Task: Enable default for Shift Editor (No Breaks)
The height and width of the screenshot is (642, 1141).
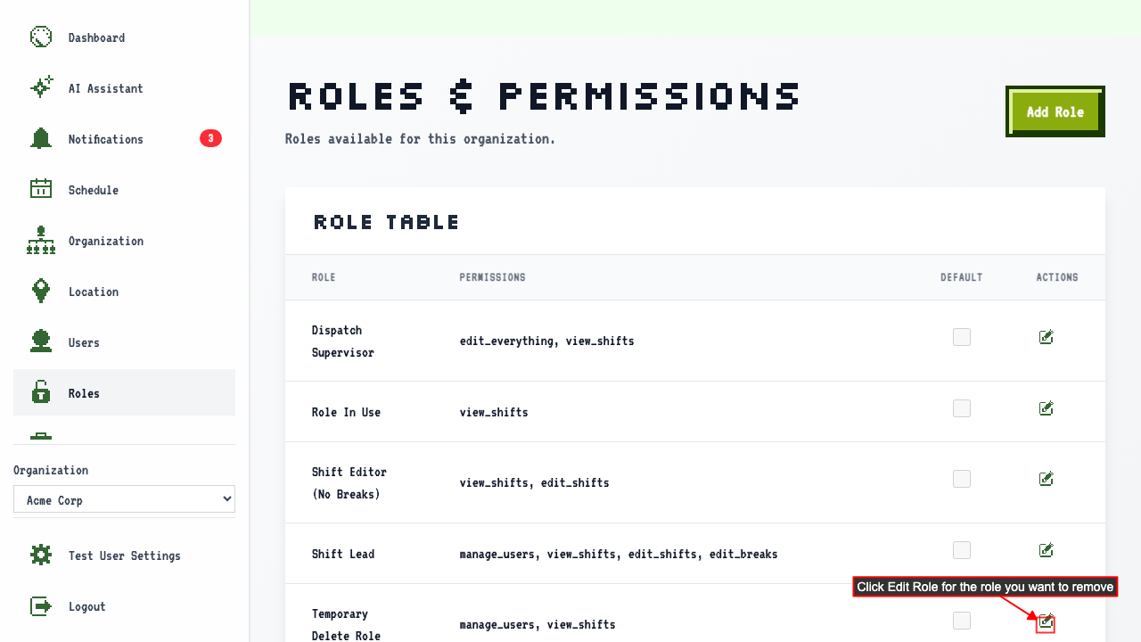Action: point(962,479)
